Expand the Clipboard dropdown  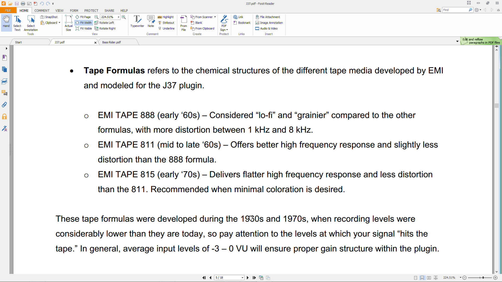coord(59,23)
